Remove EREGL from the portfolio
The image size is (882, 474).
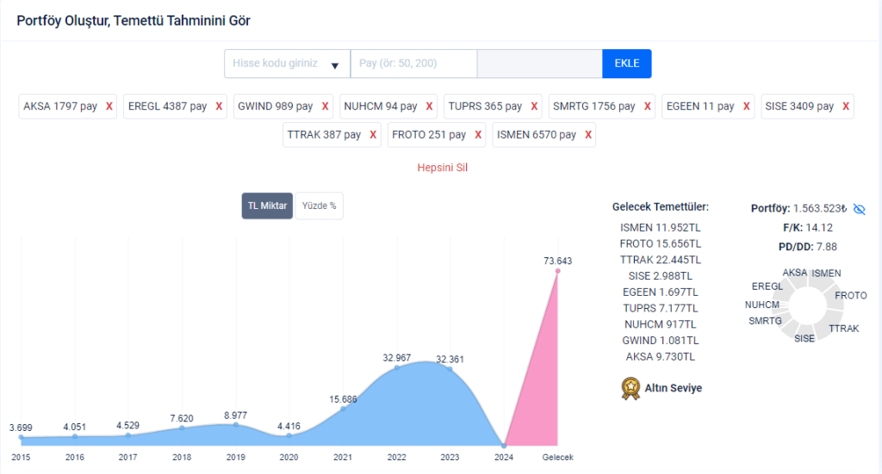click(x=219, y=107)
